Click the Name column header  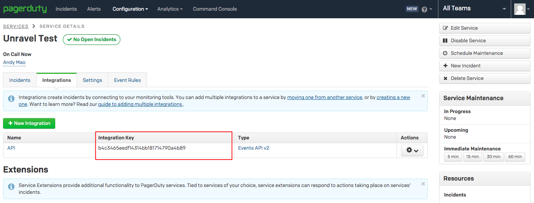(14, 137)
